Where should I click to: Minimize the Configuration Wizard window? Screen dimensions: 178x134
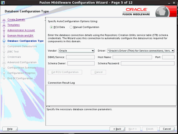click(169, 3)
